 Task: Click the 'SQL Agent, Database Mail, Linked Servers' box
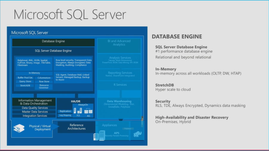click(x=73, y=77)
